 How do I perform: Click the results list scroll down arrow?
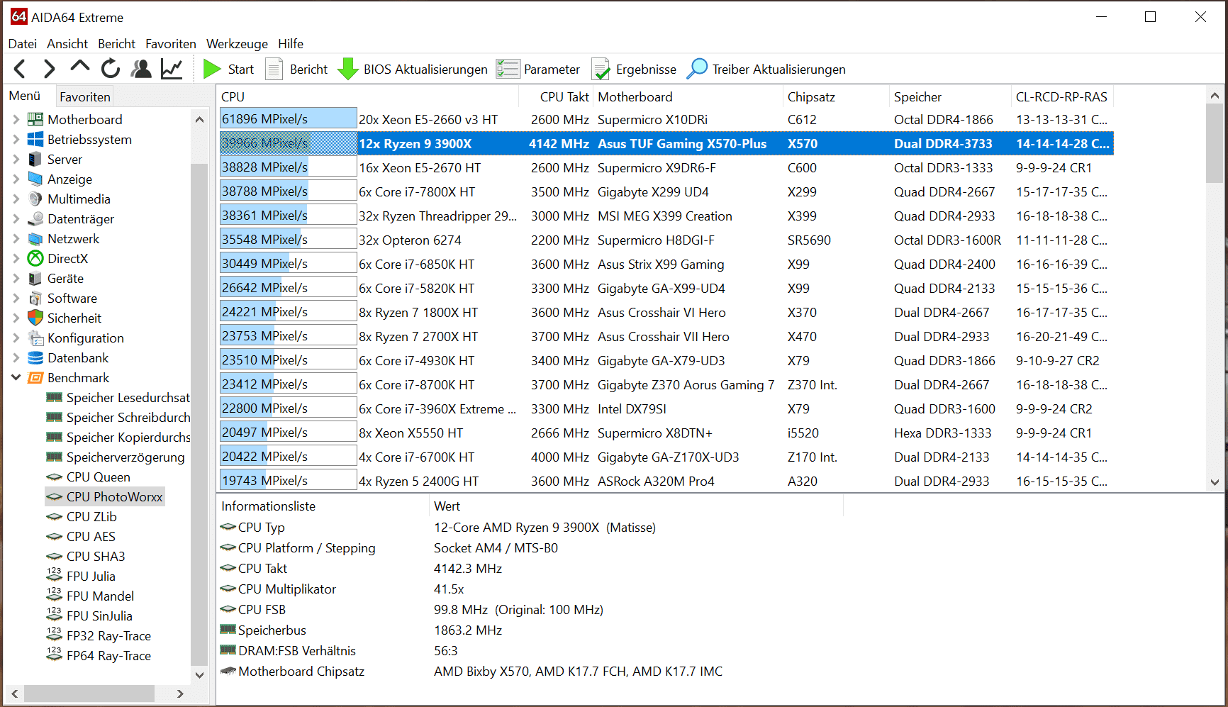(x=1215, y=481)
